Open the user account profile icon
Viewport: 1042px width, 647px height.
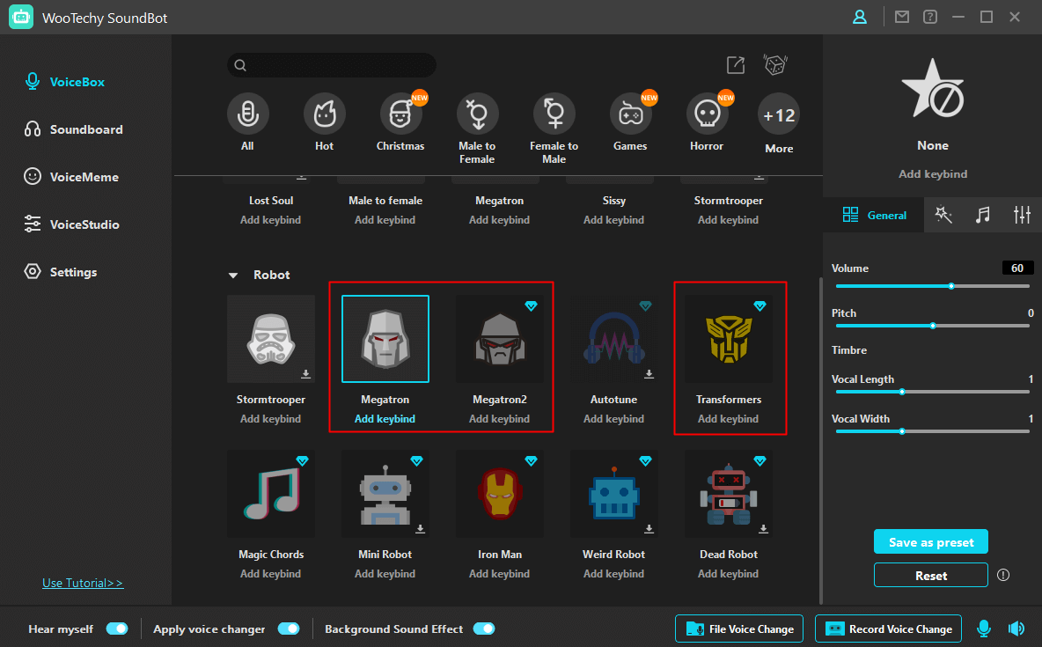(860, 17)
